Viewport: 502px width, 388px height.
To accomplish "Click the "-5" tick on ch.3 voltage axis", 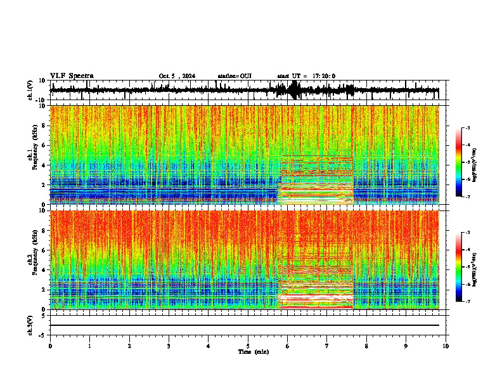I will pyautogui.click(x=43, y=335).
